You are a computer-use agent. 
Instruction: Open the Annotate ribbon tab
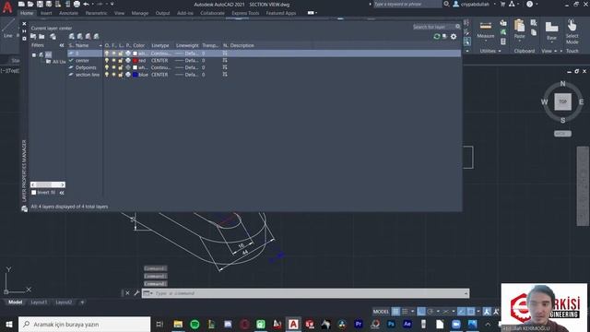(x=68, y=13)
